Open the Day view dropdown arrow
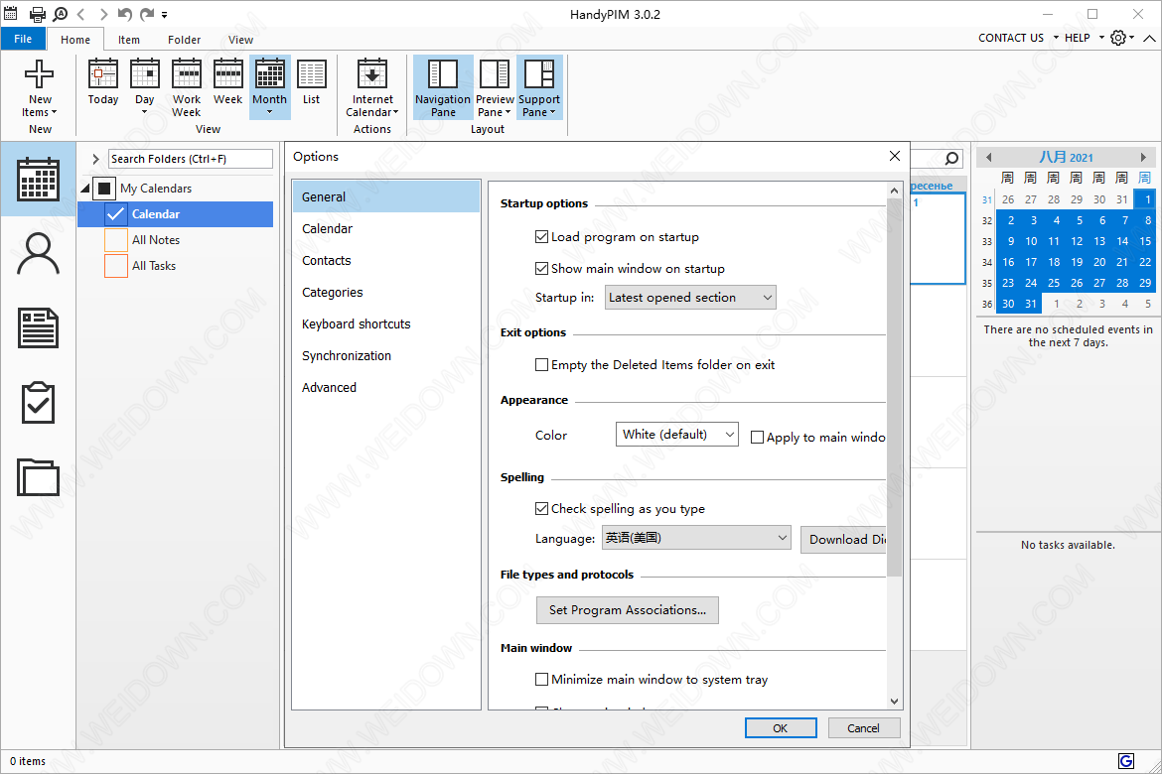The width and height of the screenshot is (1162, 774). pyautogui.click(x=145, y=112)
